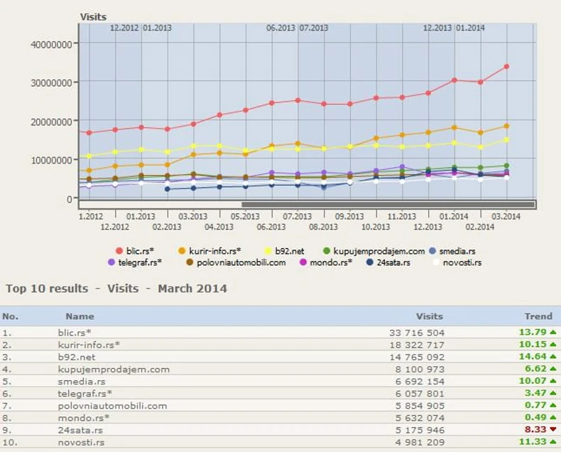Image resolution: width=561 pixels, height=452 pixels.
Task: Click telegraf.rs* purple legend icon
Action: tap(111, 263)
